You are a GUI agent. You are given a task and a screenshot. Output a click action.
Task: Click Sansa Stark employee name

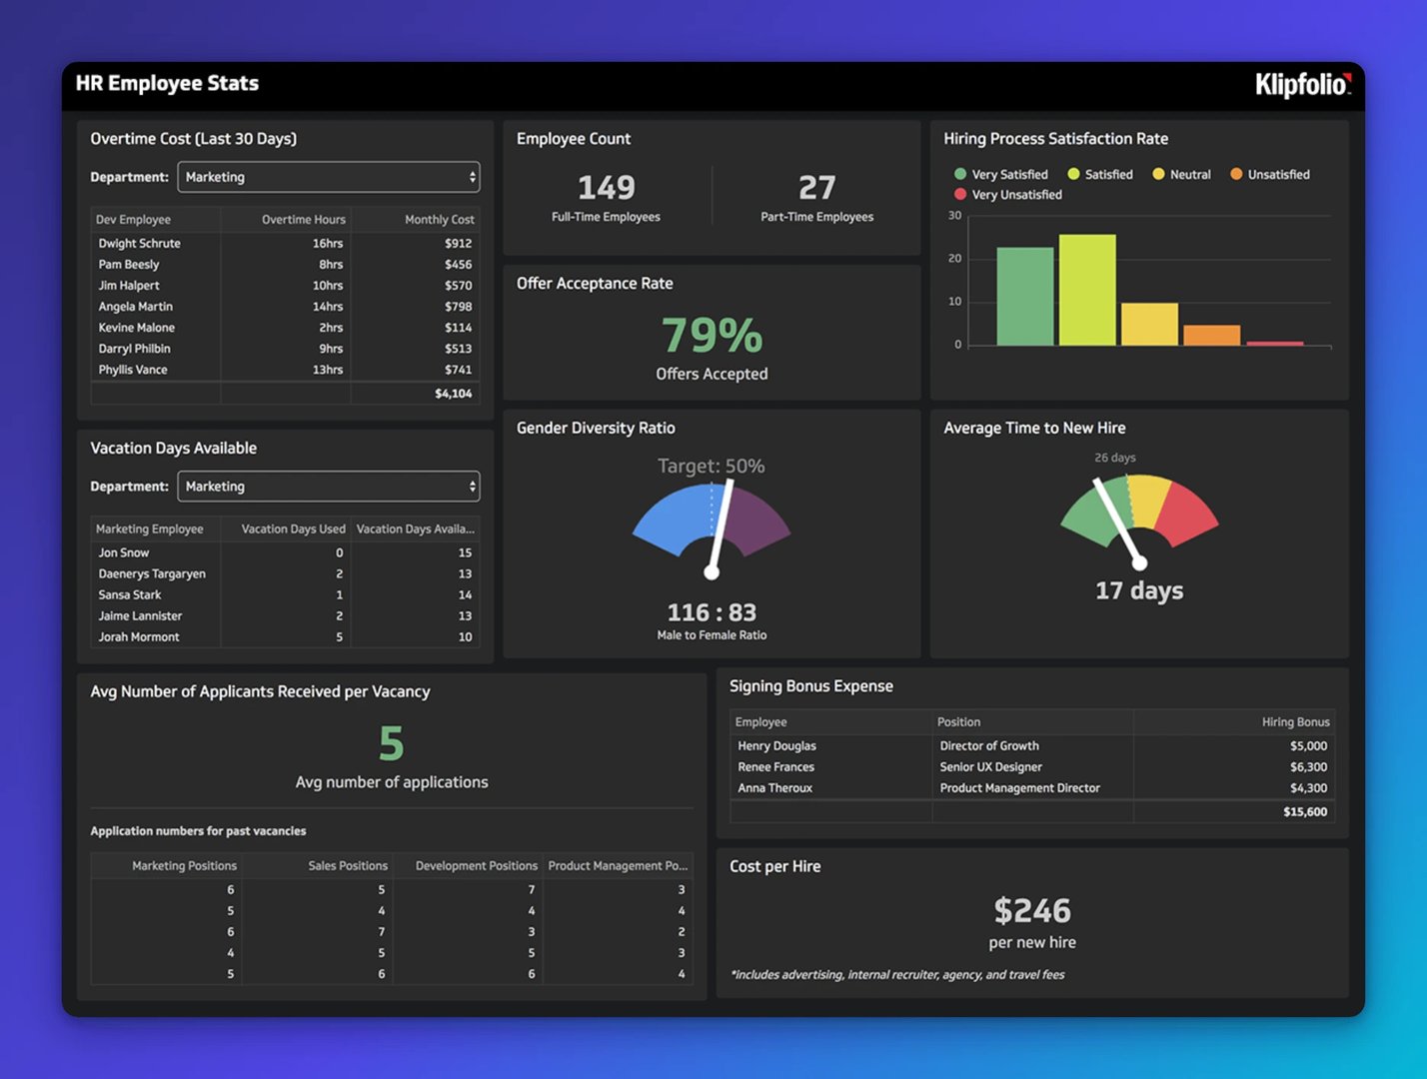pos(130,595)
